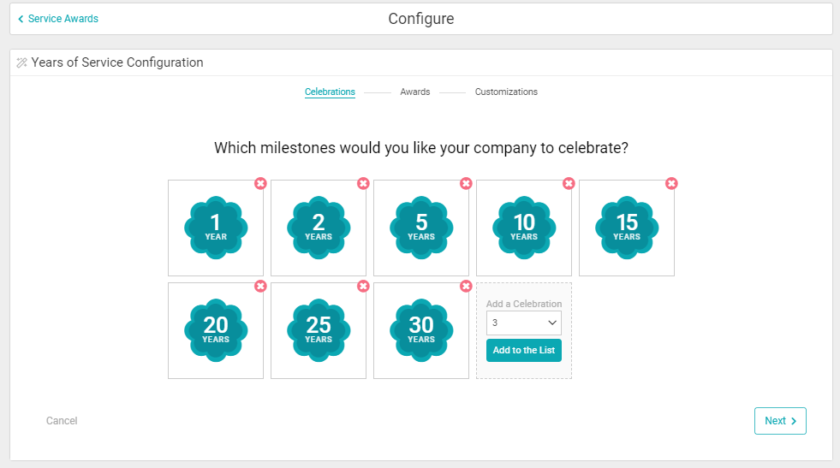This screenshot has width=840, height=468.
Task: Remove the 30 Years milestone
Action: tap(466, 286)
